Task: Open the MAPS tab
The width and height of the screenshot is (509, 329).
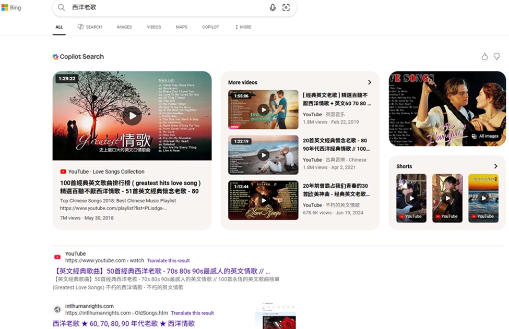Action: coord(181,27)
